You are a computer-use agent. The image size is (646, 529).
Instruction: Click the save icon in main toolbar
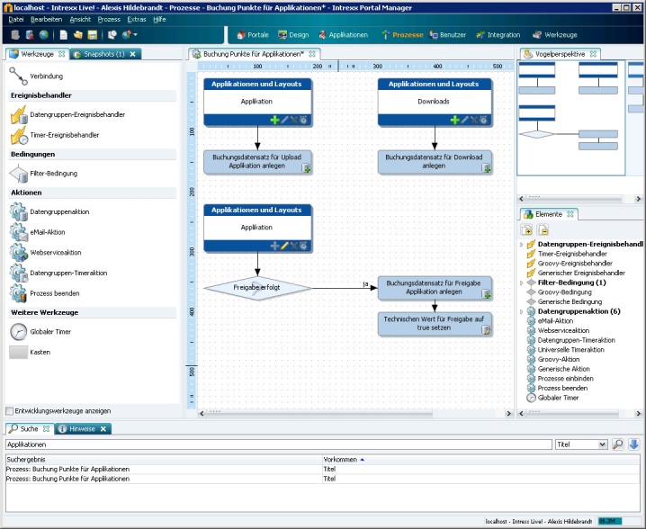click(x=93, y=35)
